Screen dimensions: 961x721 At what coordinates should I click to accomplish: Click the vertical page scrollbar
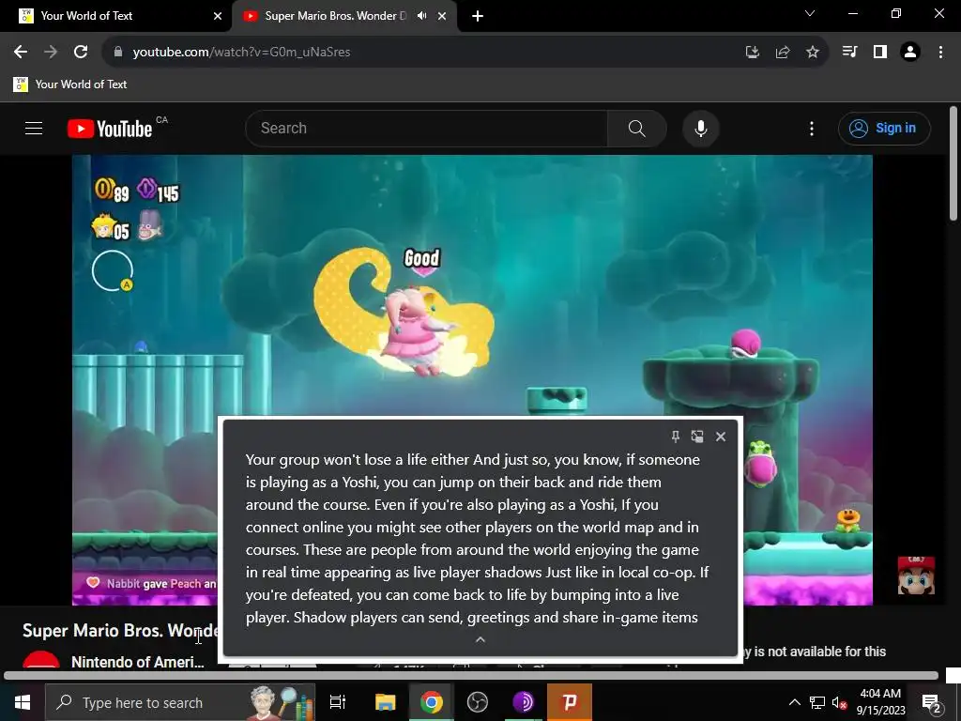coord(953,162)
